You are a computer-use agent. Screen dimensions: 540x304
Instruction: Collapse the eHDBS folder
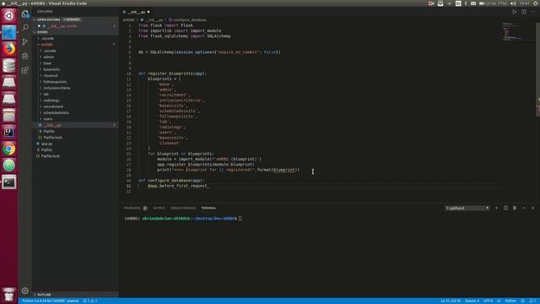tap(47, 45)
